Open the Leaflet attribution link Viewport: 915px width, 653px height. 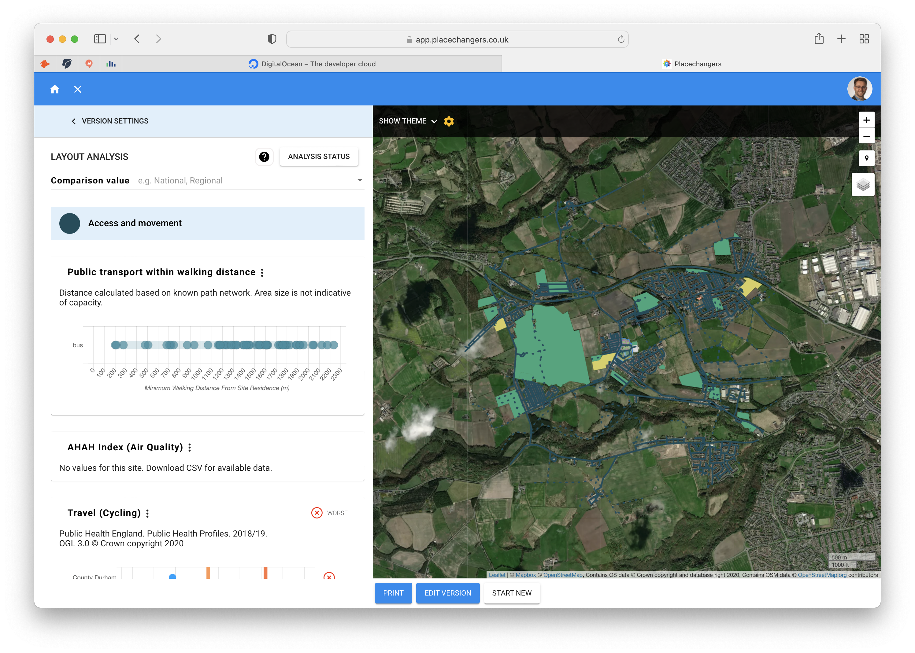pyautogui.click(x=497, y=575)
